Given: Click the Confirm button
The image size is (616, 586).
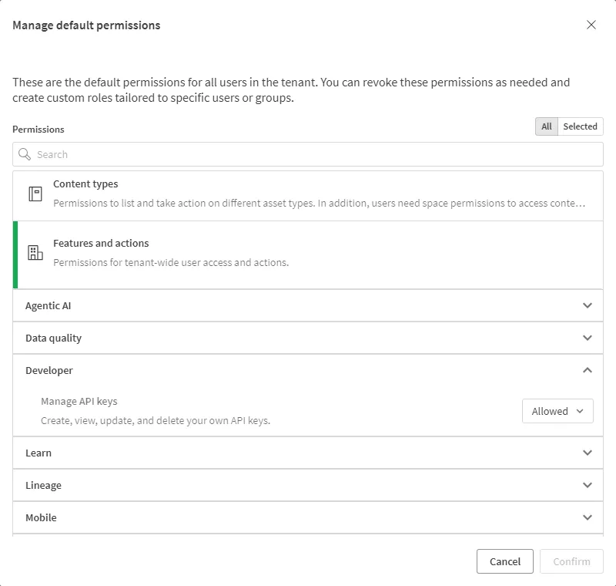Looking at the screenshot, I should pos(571,561).
